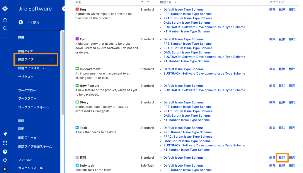This screenshot has width=303, height=173.
Task: Click 編集 for the 質問 row
Action: 272,158
